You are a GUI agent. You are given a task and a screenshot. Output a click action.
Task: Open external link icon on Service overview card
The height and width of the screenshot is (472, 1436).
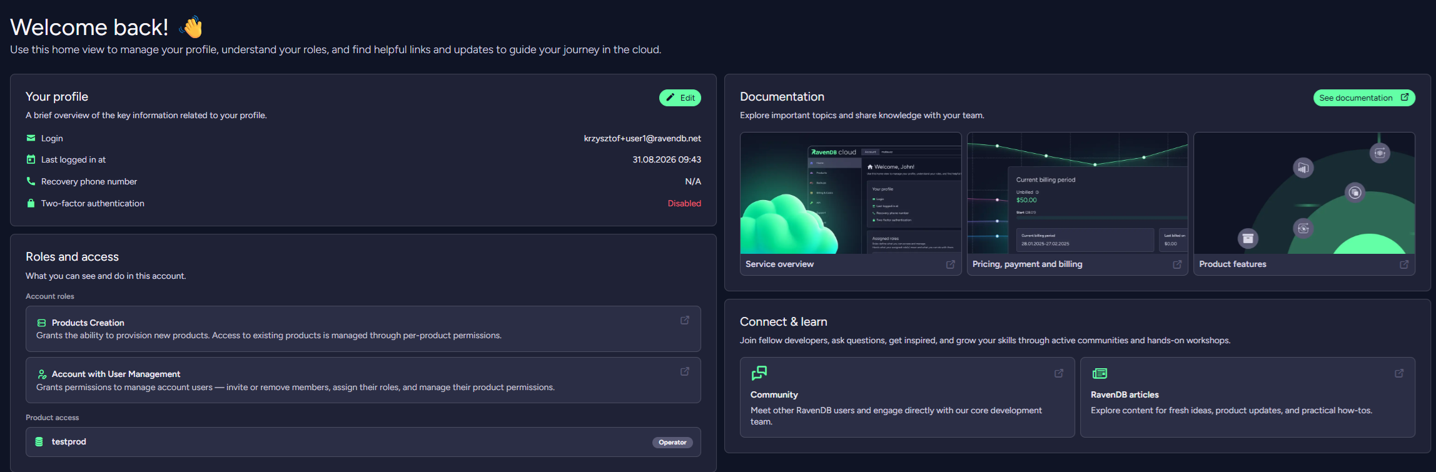click(x=951, y=264)
